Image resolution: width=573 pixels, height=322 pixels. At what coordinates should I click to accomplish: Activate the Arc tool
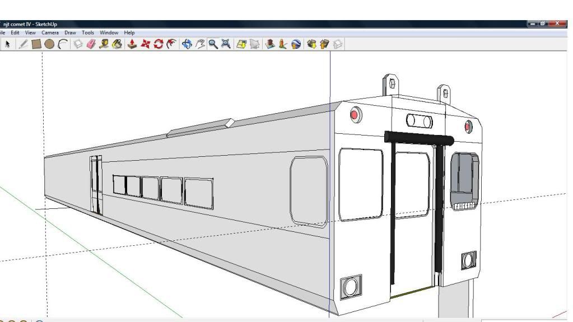coord(63,44)
